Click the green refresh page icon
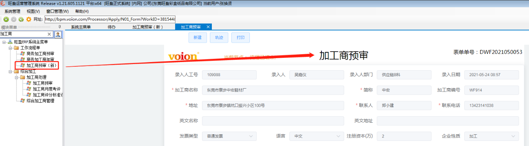Viewport: 529px width, 146px height. [21, 19]
